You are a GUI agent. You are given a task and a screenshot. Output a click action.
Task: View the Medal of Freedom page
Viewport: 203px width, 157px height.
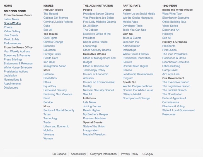[x=94, y=134]
